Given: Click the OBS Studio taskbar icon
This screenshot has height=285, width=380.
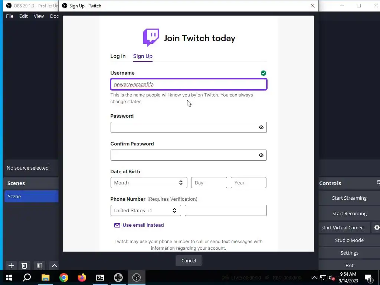Looking at the screenshot, I should (137, 278).
